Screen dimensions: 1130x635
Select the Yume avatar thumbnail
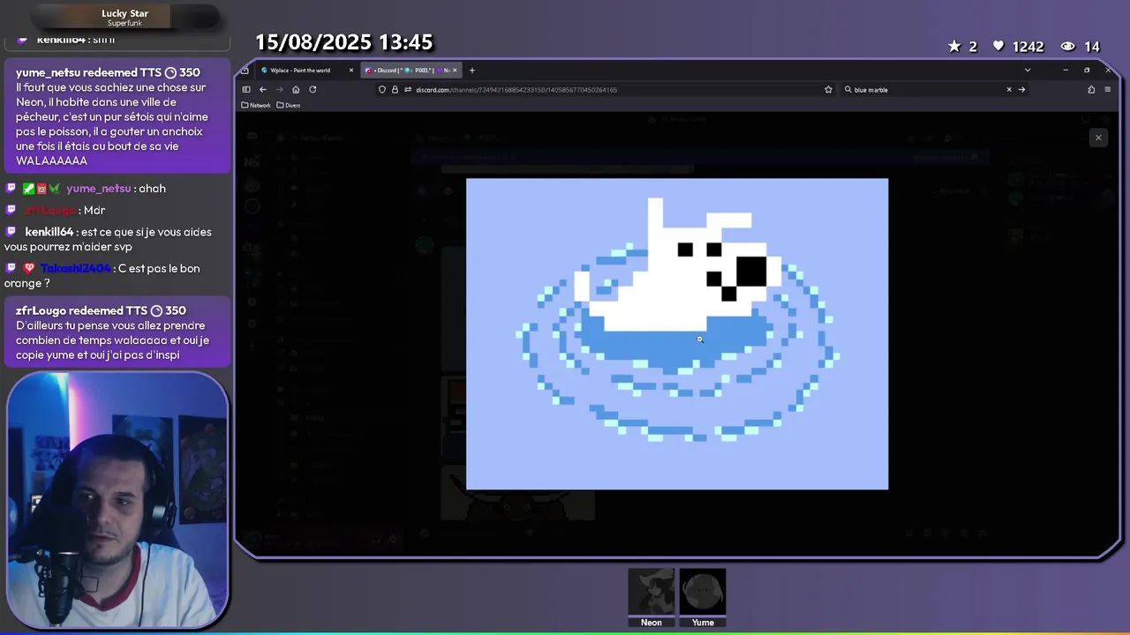coord(703,592)
